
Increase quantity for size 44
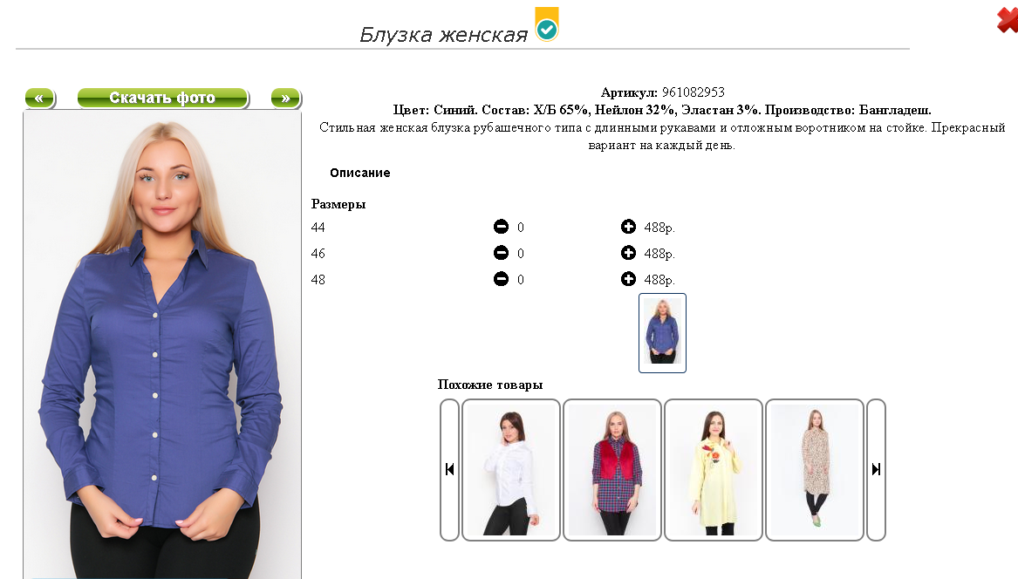pyautogui.click(x=628, y=227)
